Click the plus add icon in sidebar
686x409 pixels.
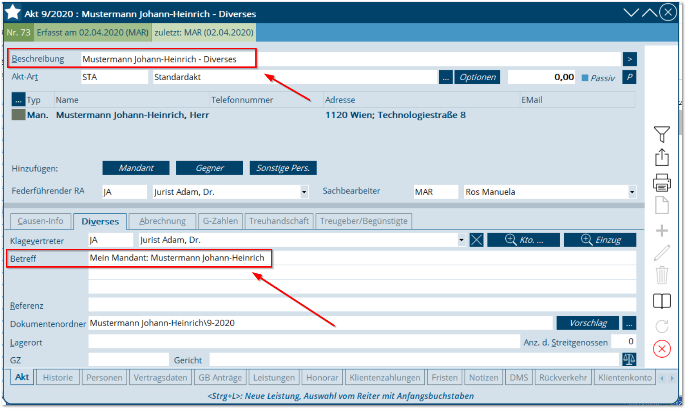pyautogui.click(x=661, y=230)
